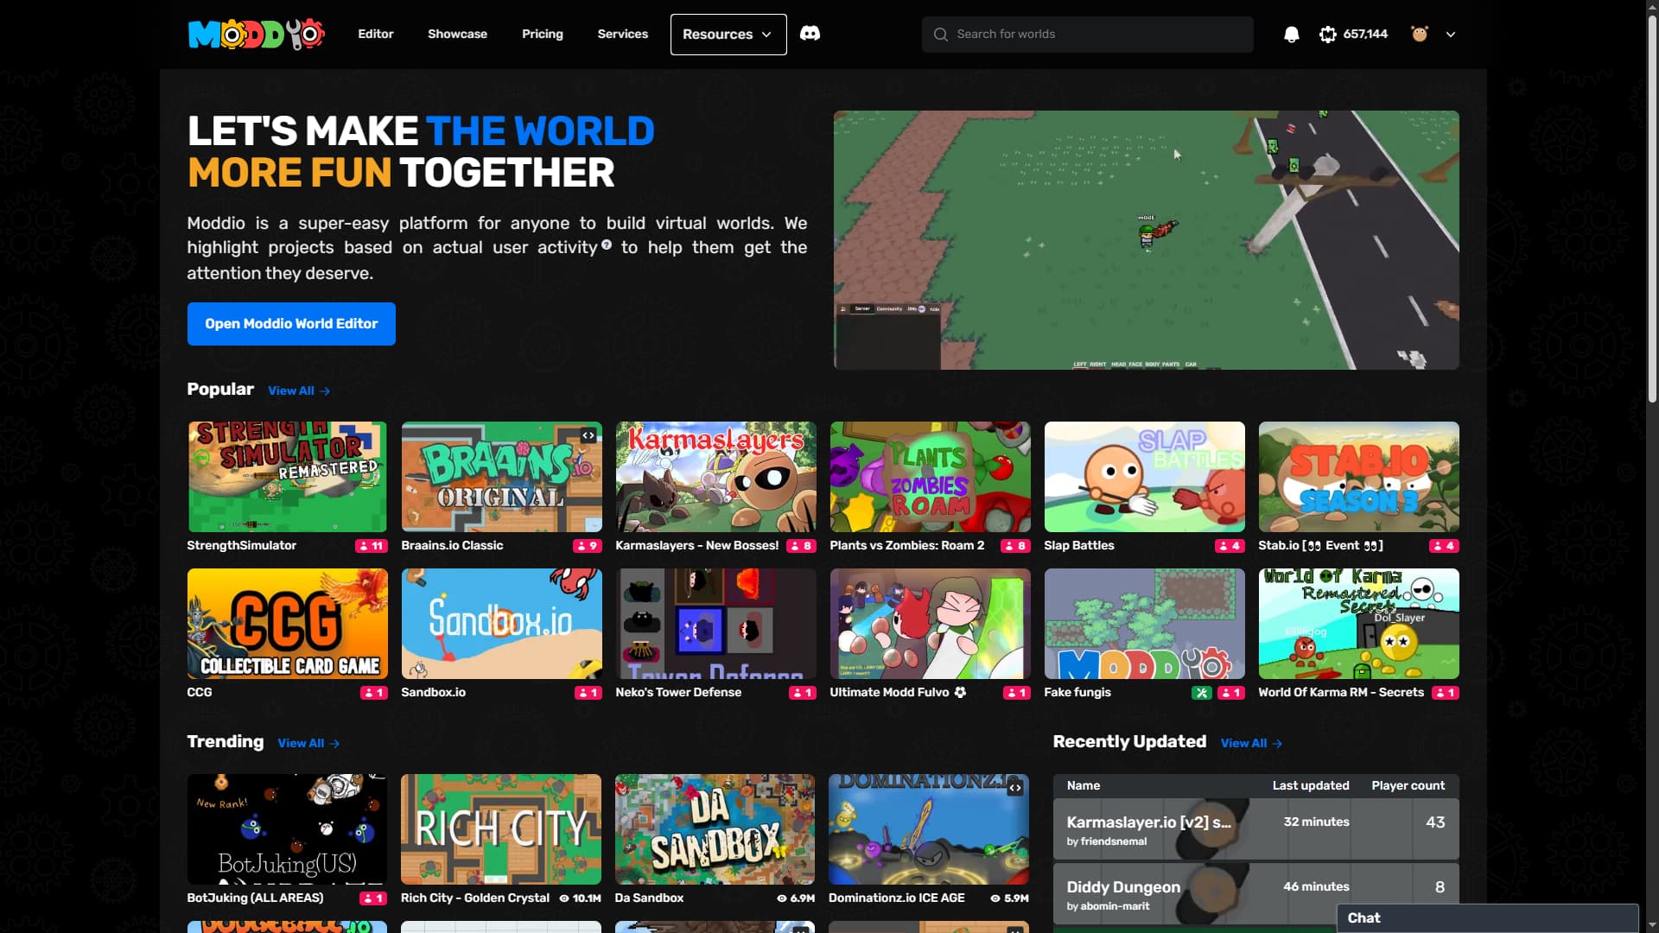Image resolution: width=1659 pixels, height=933 pixels.
Task: Open the StrengthSimulator game thumbnail
Action: click(288, 477)
